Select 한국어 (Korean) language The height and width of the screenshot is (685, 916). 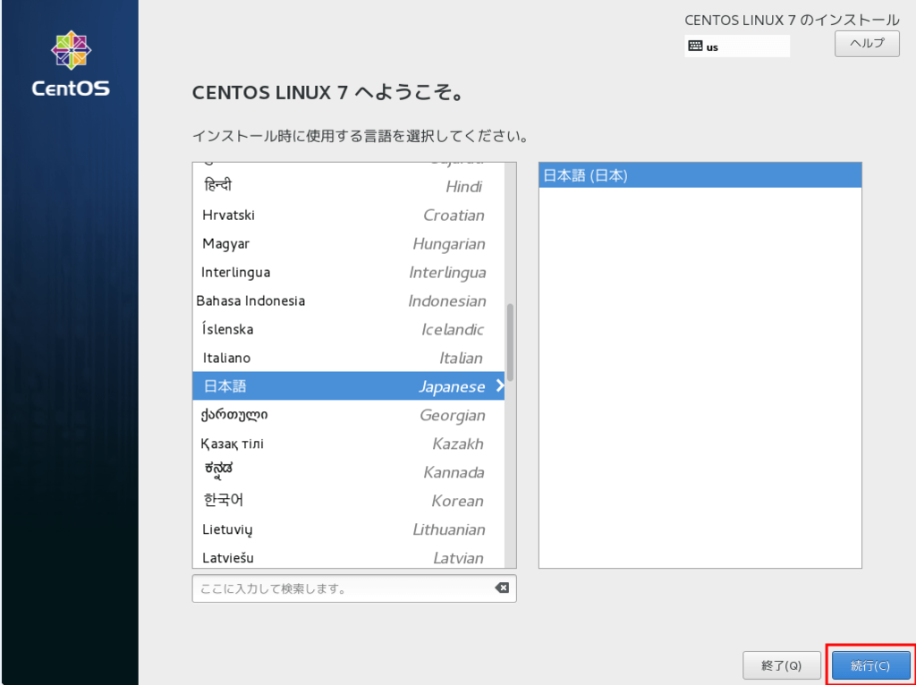pos(348,501)
